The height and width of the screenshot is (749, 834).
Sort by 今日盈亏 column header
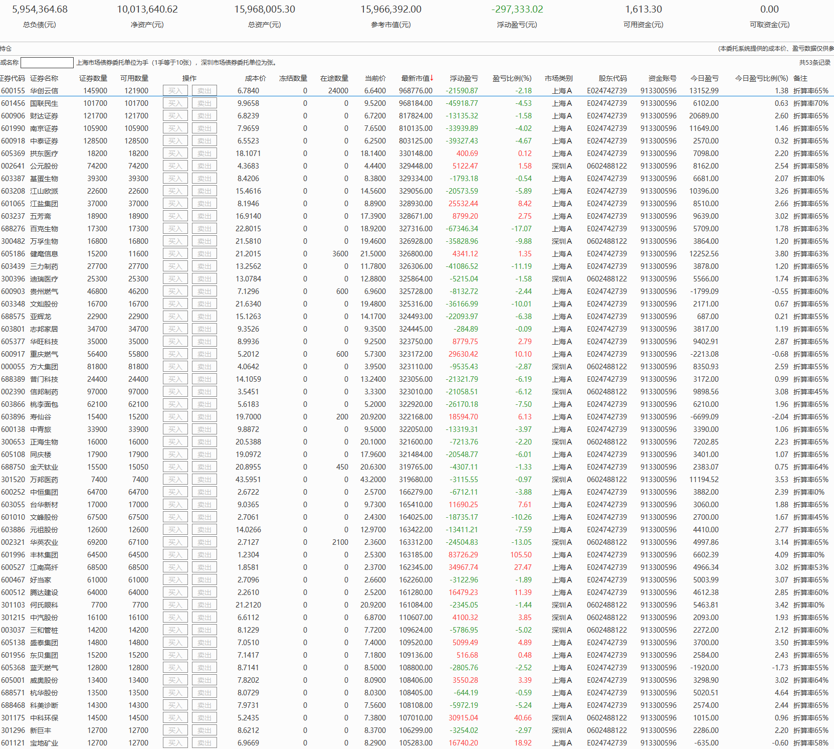pyautogui.click(x=704, y=78)
